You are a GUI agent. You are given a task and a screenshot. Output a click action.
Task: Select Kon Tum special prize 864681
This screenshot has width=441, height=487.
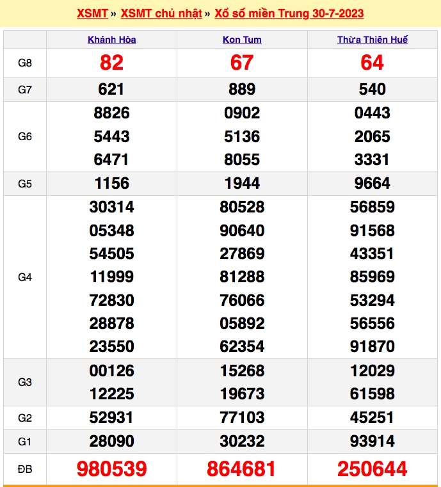click(241, 468)
